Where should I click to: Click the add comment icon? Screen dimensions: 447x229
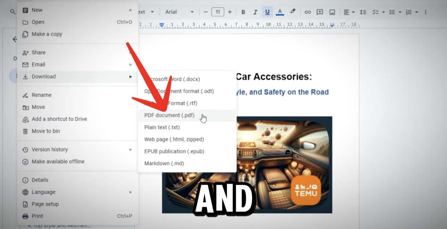(x=320, y=12)
